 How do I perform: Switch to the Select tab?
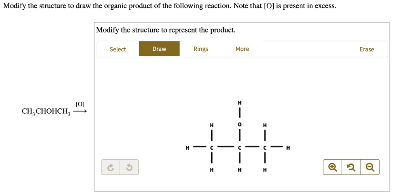[x=117, y=49]
